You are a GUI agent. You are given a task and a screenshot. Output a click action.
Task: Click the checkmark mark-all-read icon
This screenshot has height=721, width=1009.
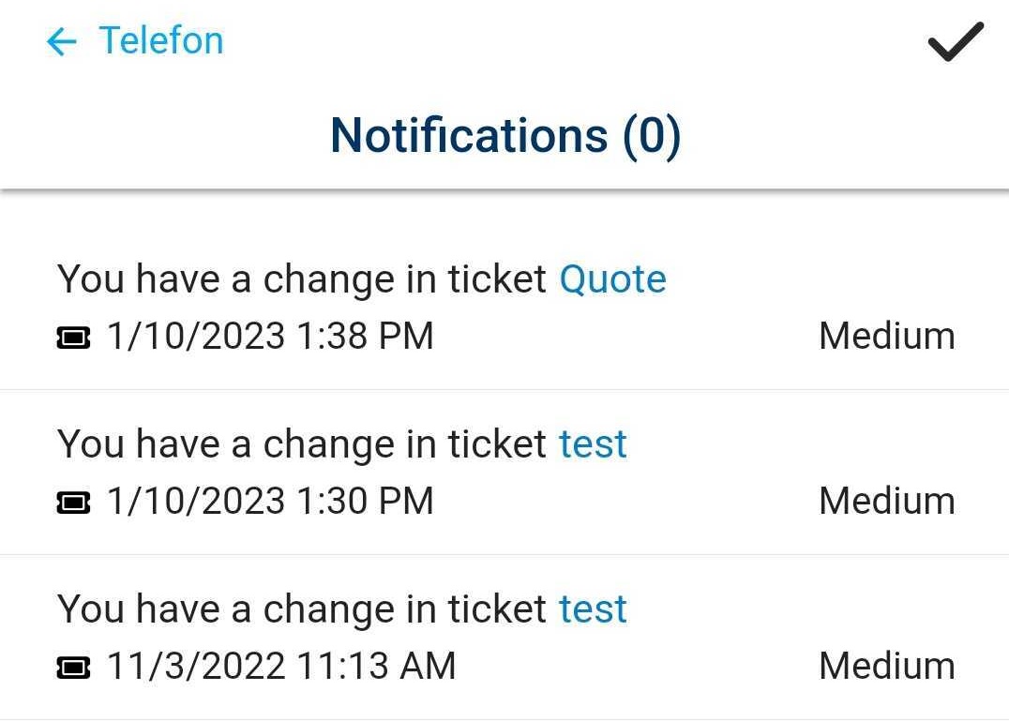point(955,40)
